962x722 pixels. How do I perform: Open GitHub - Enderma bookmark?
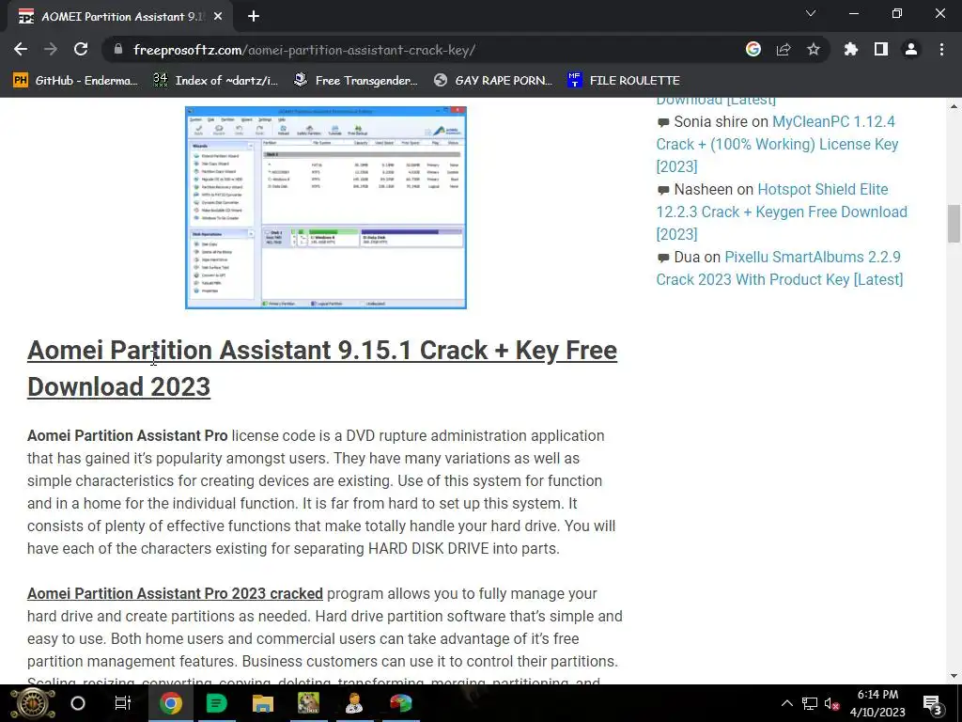[75, 81]
